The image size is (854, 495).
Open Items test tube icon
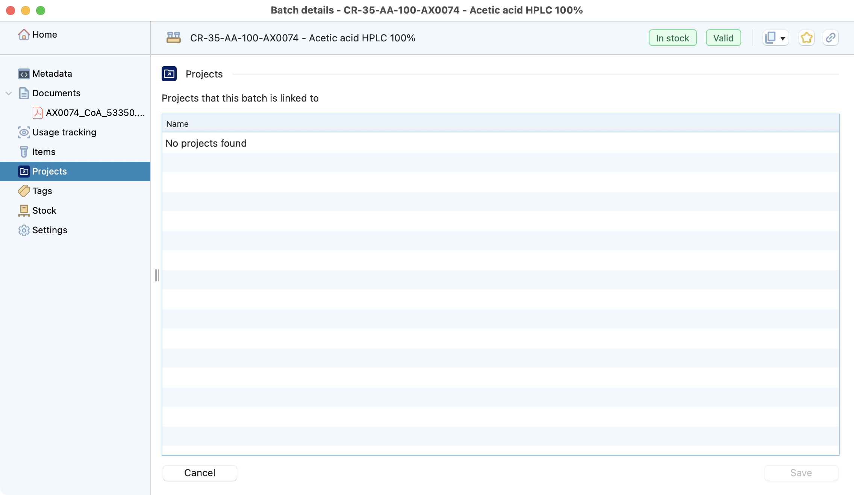pyautogui.click(x=24, y=152)
